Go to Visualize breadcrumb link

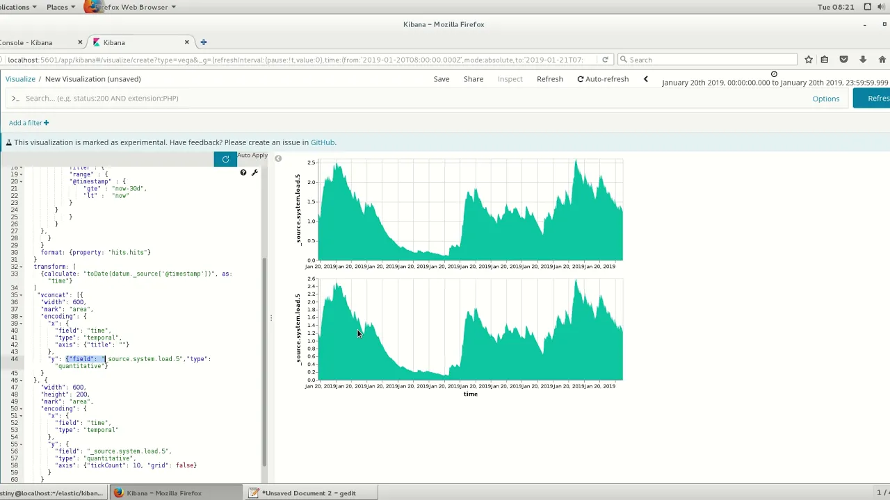point(20,79)
